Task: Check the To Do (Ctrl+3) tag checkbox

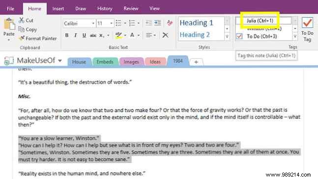Action: [239, 36]
